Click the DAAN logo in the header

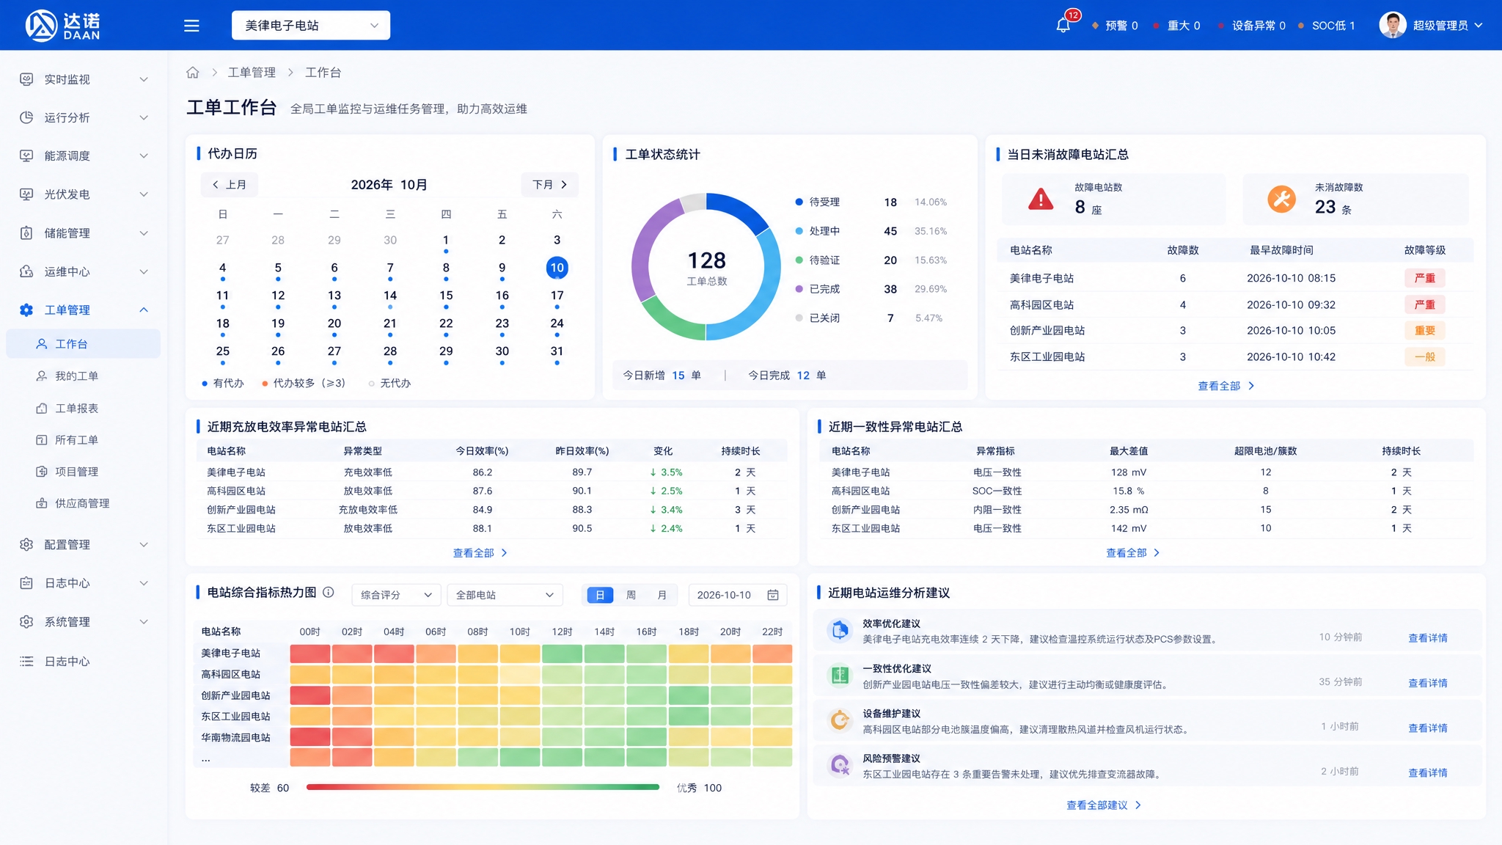(x=62, y=26)
